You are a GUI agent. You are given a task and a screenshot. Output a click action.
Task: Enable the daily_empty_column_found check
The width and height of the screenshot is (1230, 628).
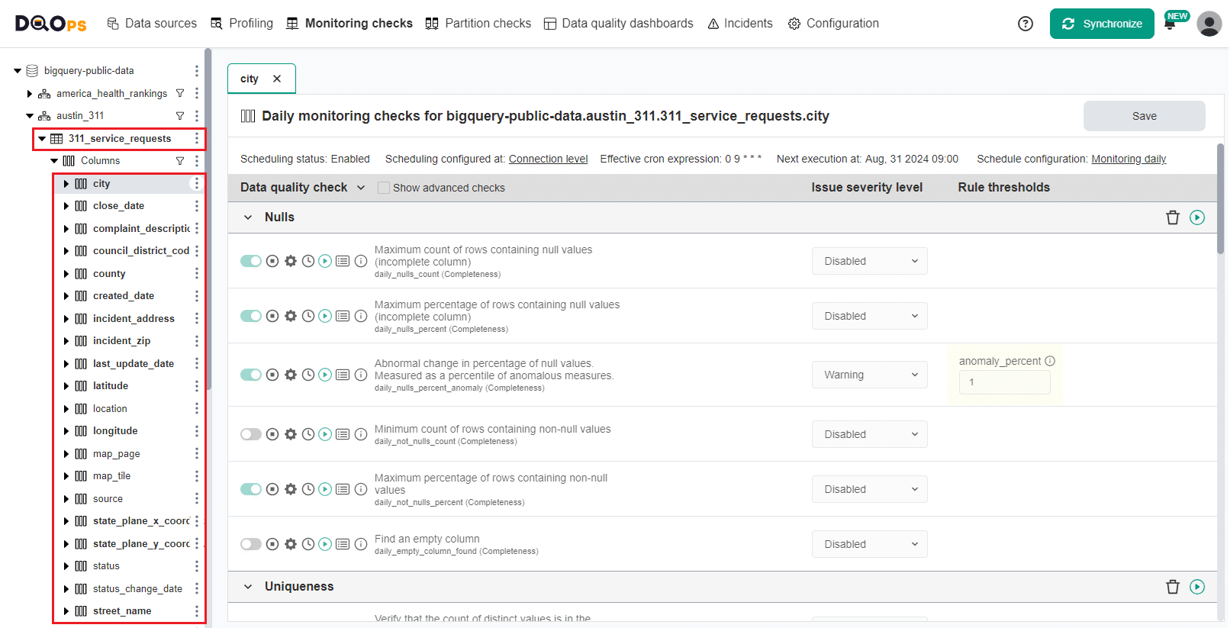click(251, 544)
